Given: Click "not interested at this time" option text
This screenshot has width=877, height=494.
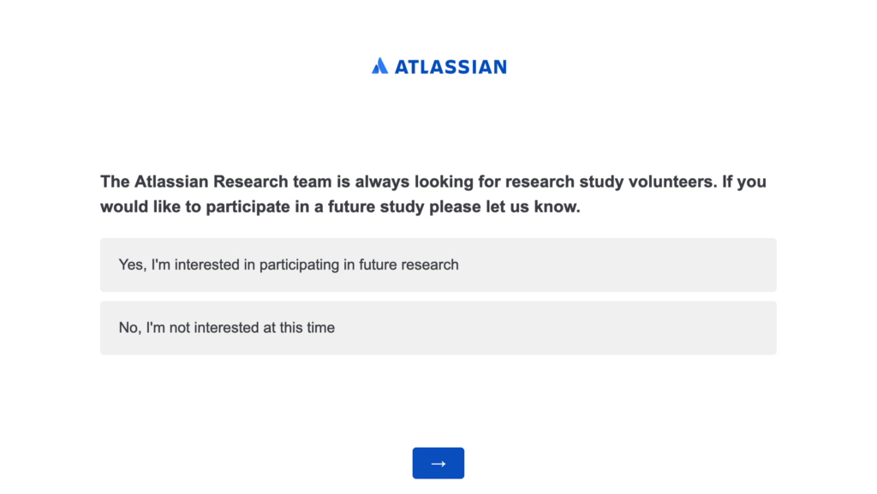Looking at the screenshot, I should 253,328.
